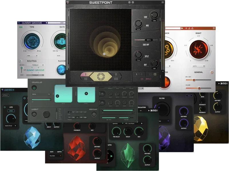Adjust the Dry/Wet slider in General section

coord(198,80)
